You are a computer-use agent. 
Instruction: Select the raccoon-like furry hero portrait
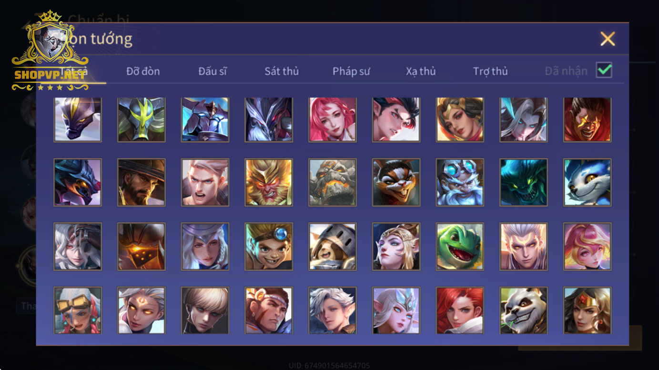pos(396,182)
